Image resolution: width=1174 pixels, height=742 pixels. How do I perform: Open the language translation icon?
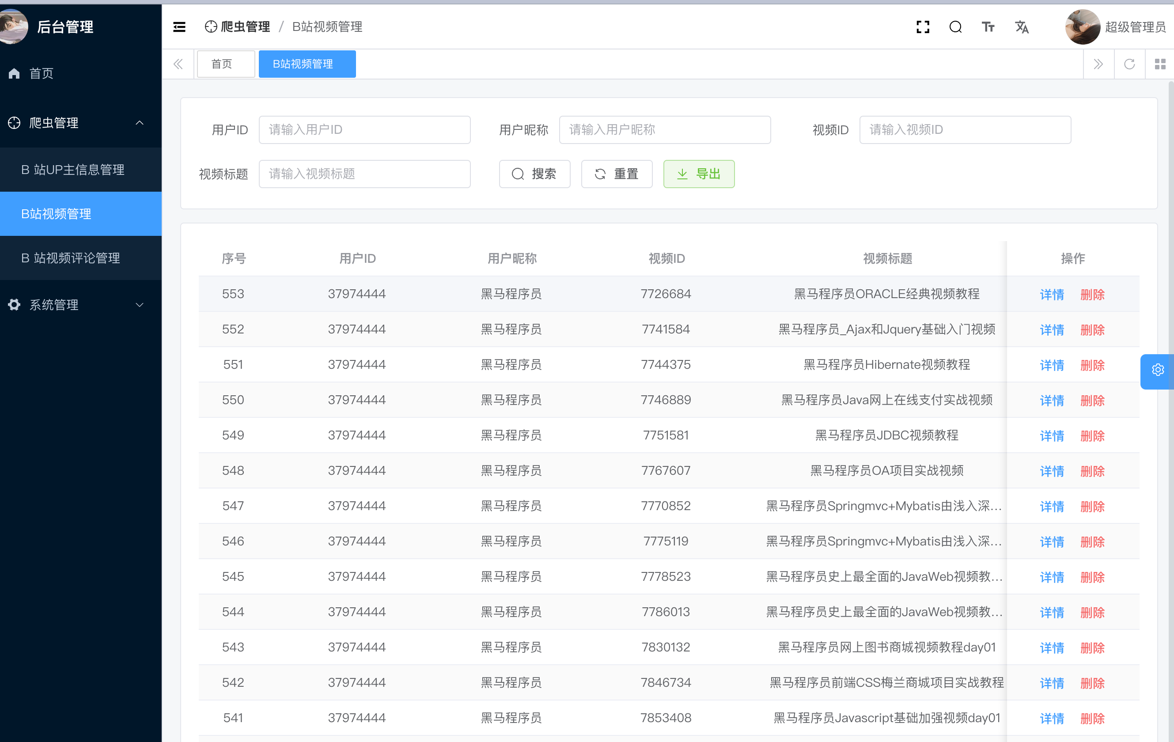pyautogui.click(x=1022, y=27)
